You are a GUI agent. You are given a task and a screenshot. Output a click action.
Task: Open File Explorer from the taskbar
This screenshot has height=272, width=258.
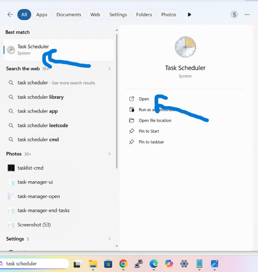pyautogui.click(x=93, y=264)
